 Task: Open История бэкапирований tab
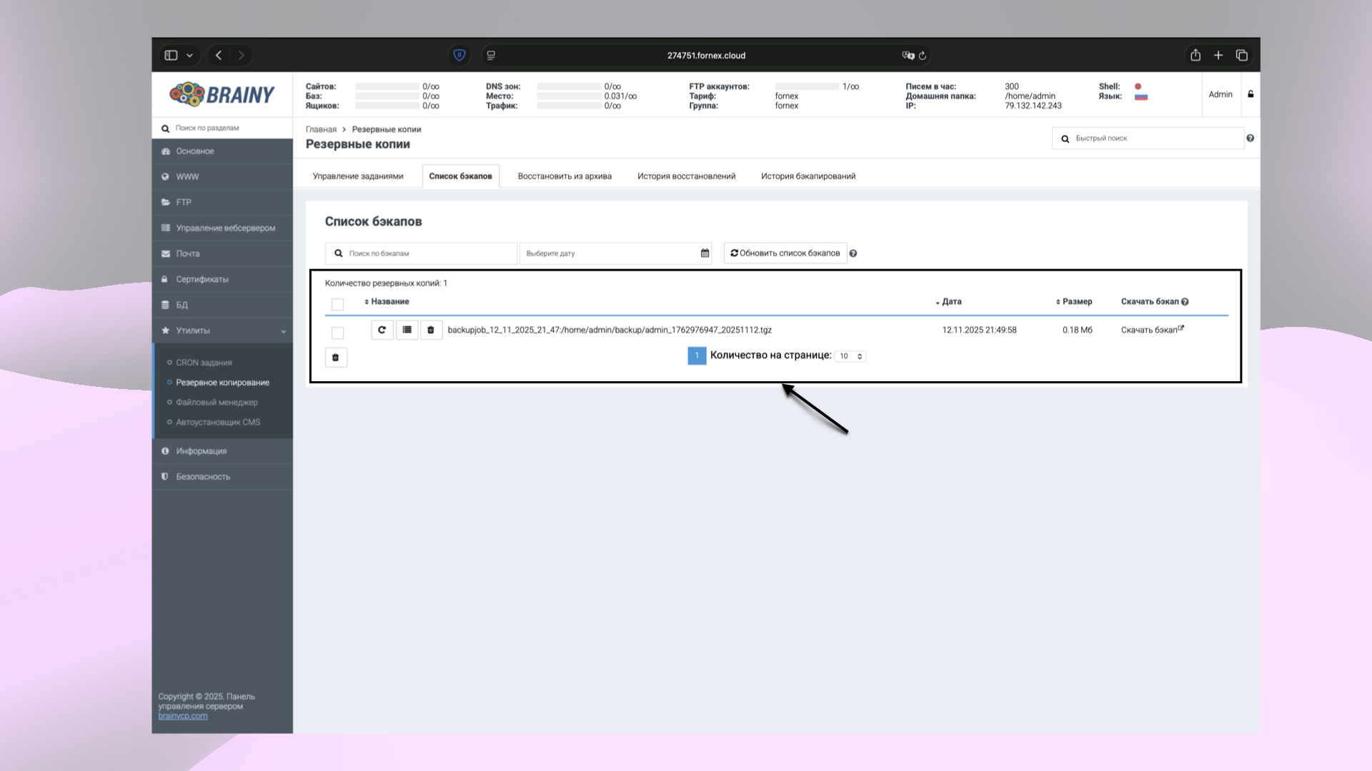click(x=807, y=176)
